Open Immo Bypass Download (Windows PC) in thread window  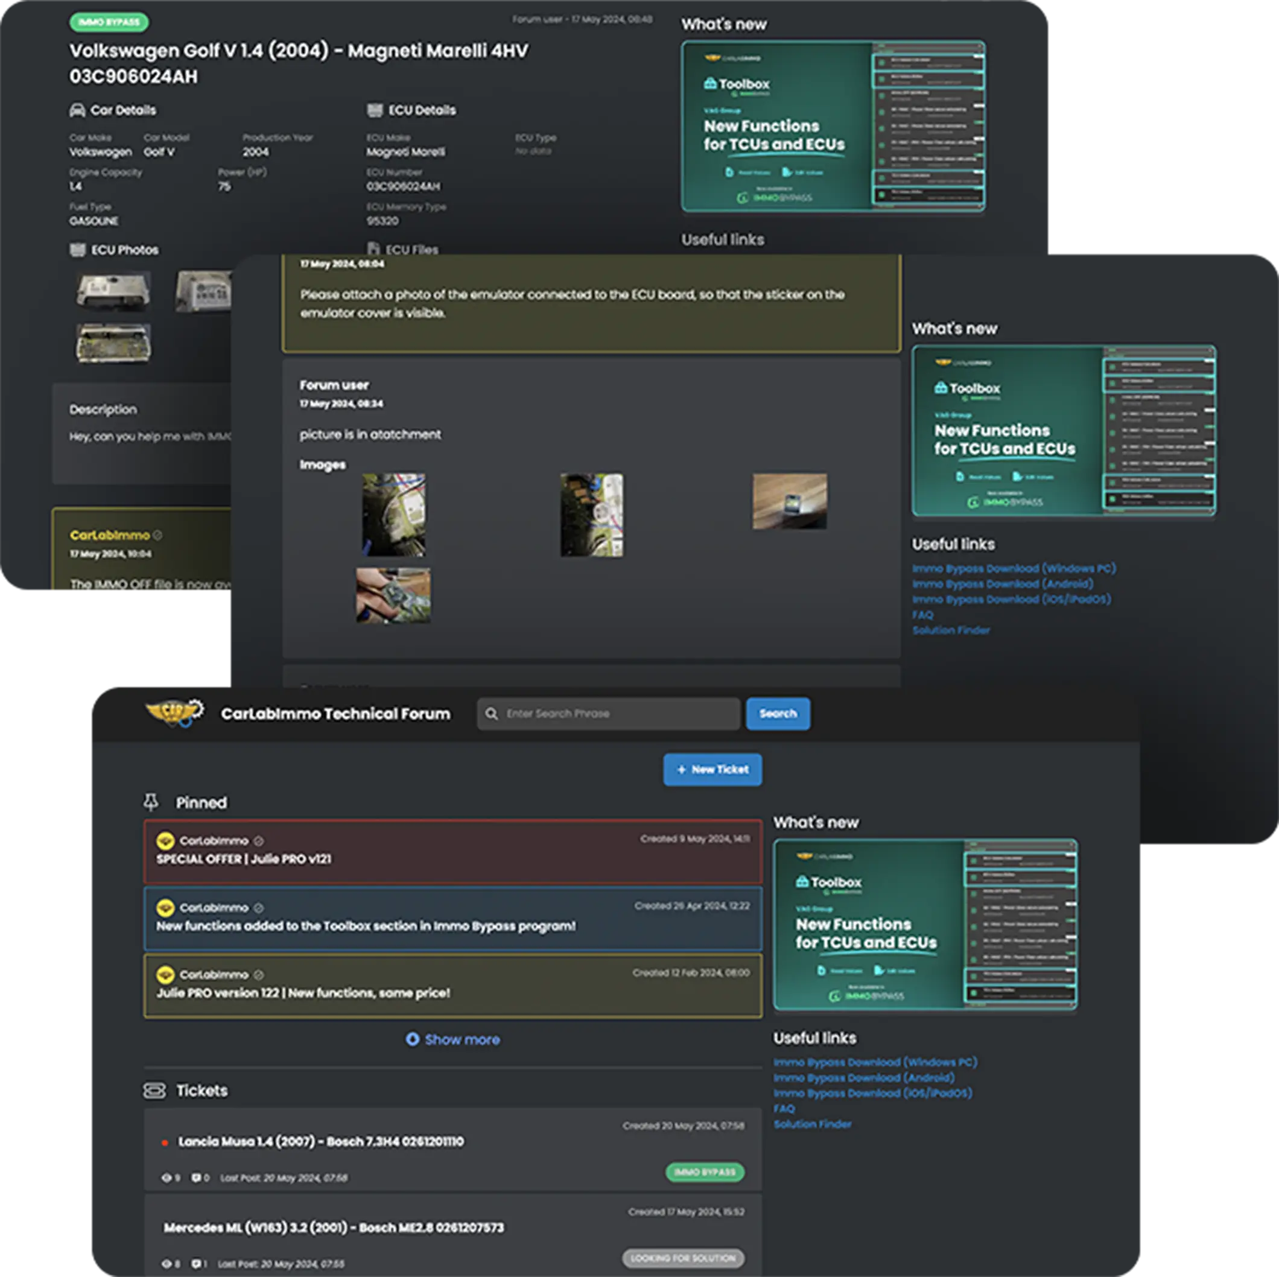click(x=1014, y=568)
